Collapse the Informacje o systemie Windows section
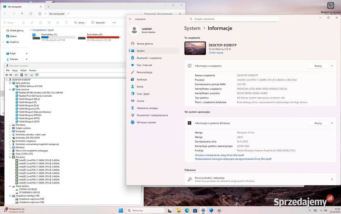The width and height of the screenshot is (341, 214). (332, 123)
